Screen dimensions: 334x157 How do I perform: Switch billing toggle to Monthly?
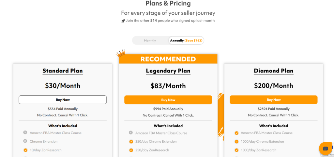(150, 40)
